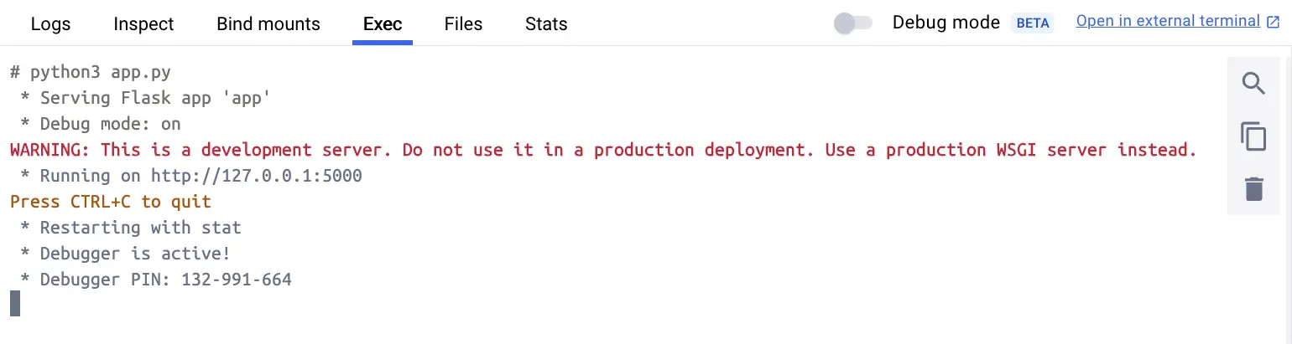Image resolution: width=1292 pixels, height=344 pixels.
Task: Switch to the Logs tab
Action: 51,24
